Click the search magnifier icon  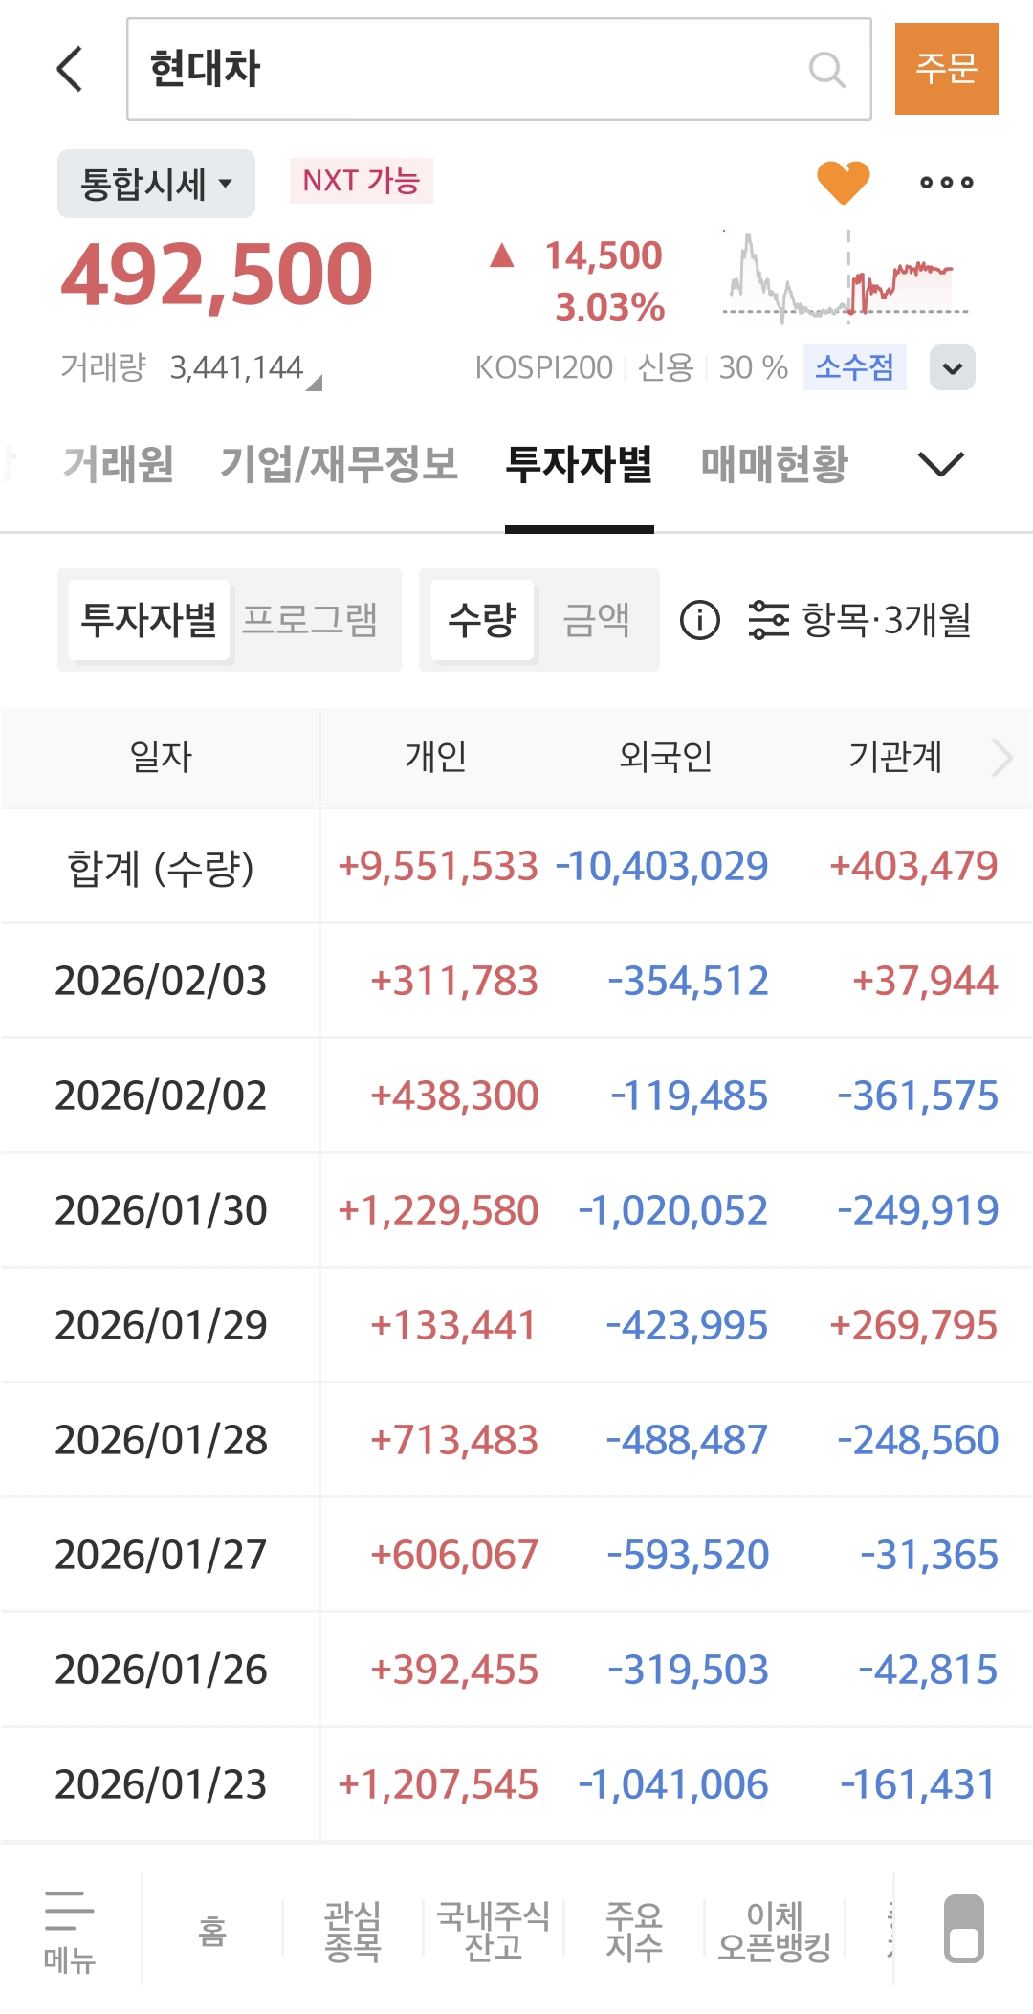826,69
